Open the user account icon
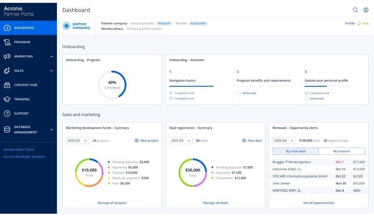 click(x=365, y=10)
